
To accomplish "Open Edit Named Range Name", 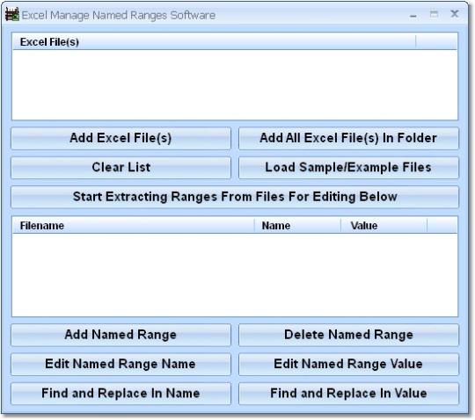I will click(x=121, y=364).
